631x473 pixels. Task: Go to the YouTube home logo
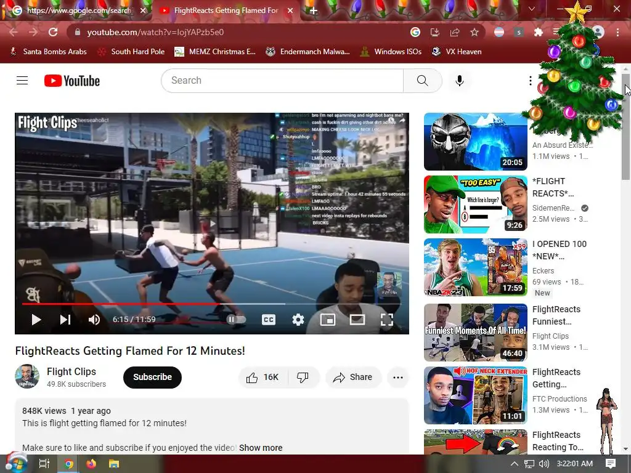(x=72, y=81)
